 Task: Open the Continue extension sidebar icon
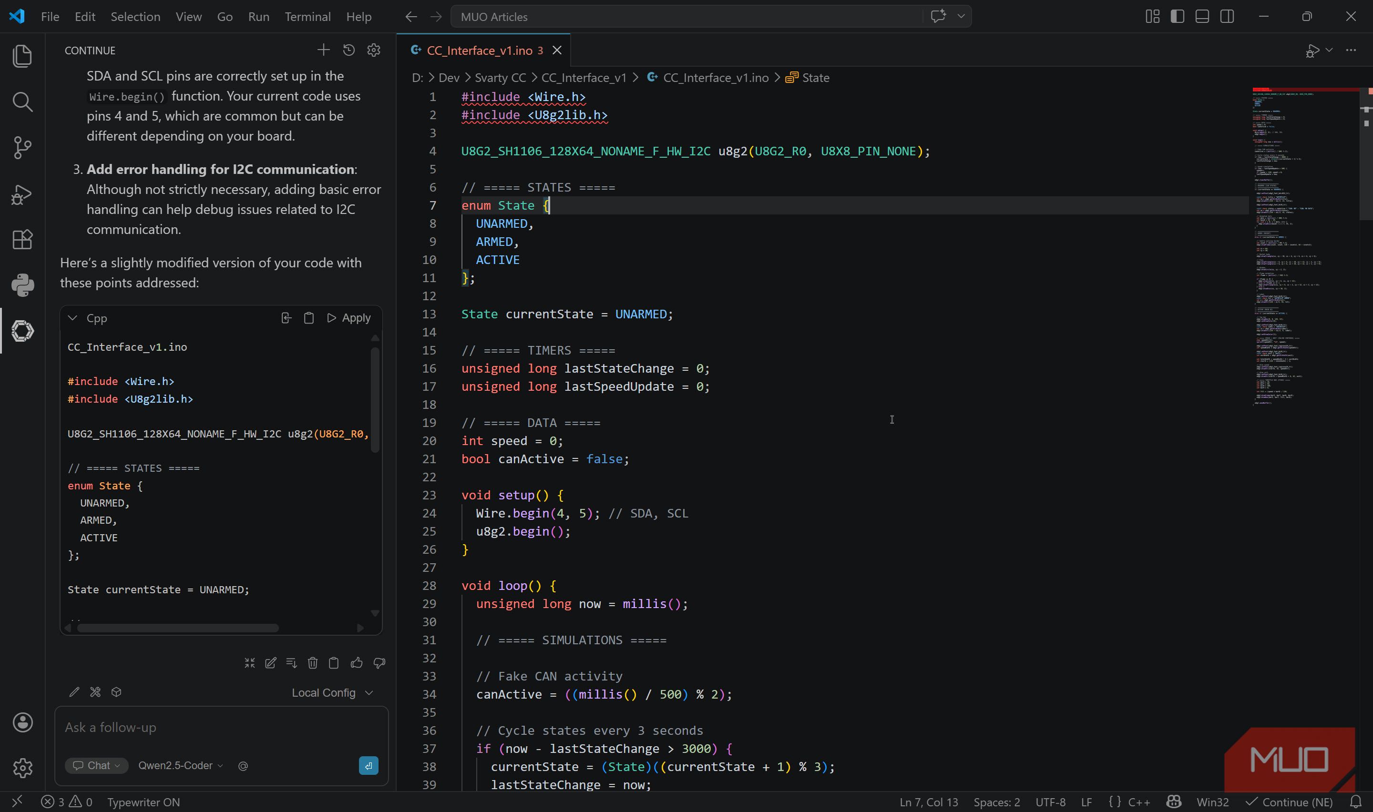coord(22,331)
